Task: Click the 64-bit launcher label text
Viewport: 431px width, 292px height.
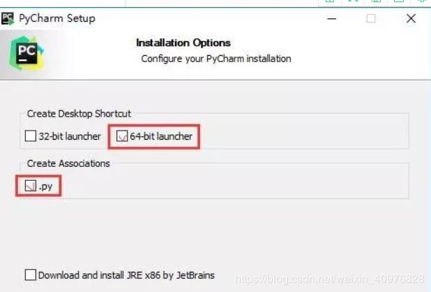Action: pos(161,136)
